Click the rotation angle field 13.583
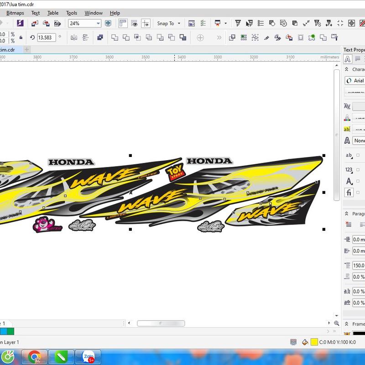This screenshot has width=365, height=365. coord(47,37)
